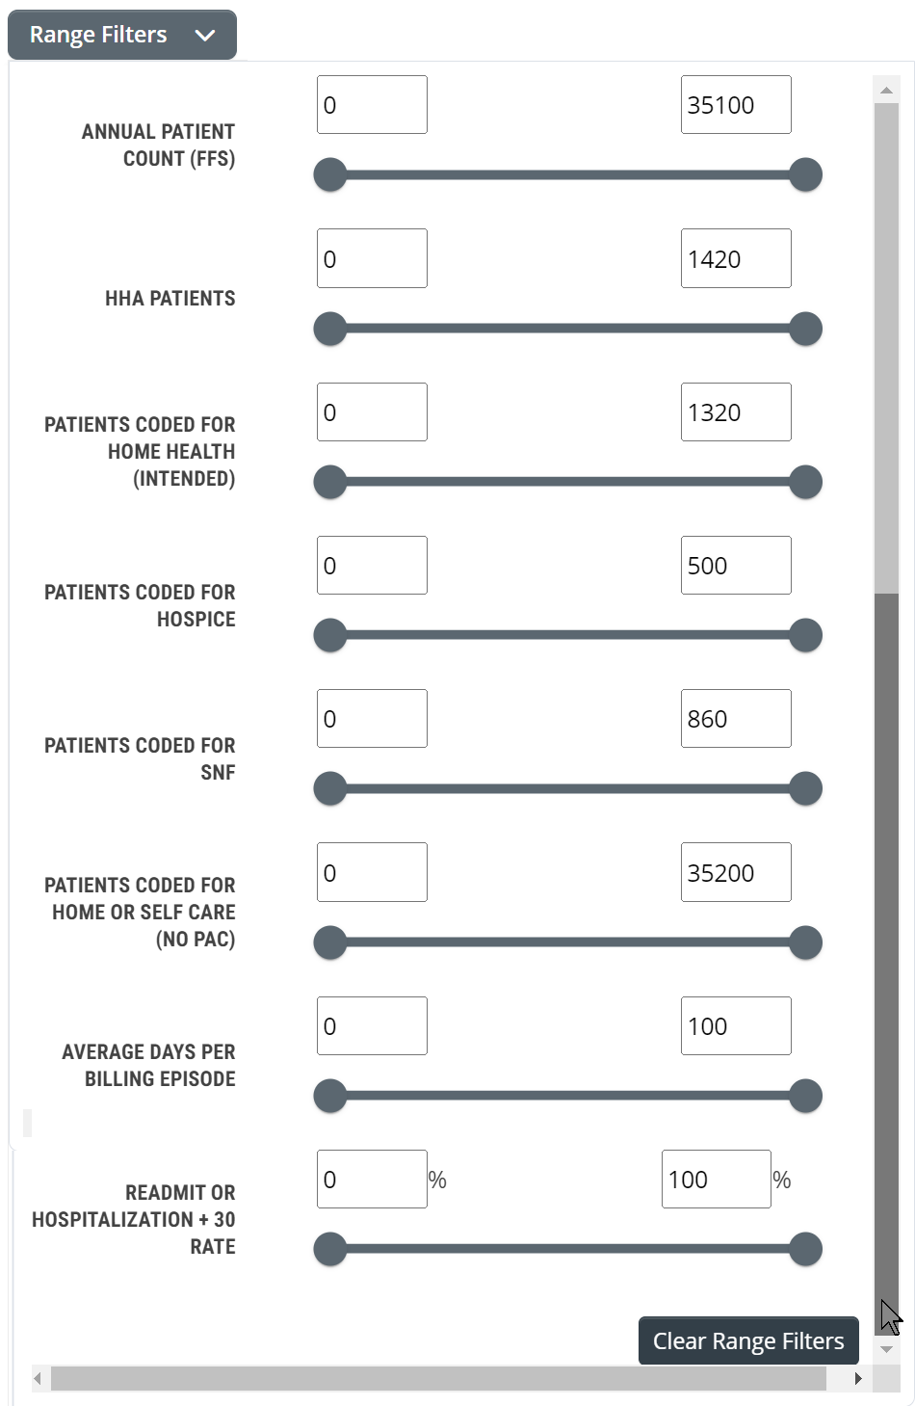The height and width of the screenshot is (1406, 915).
Task: Click Patients Coded for SNF minimum handle
Action: pos(330,788)
